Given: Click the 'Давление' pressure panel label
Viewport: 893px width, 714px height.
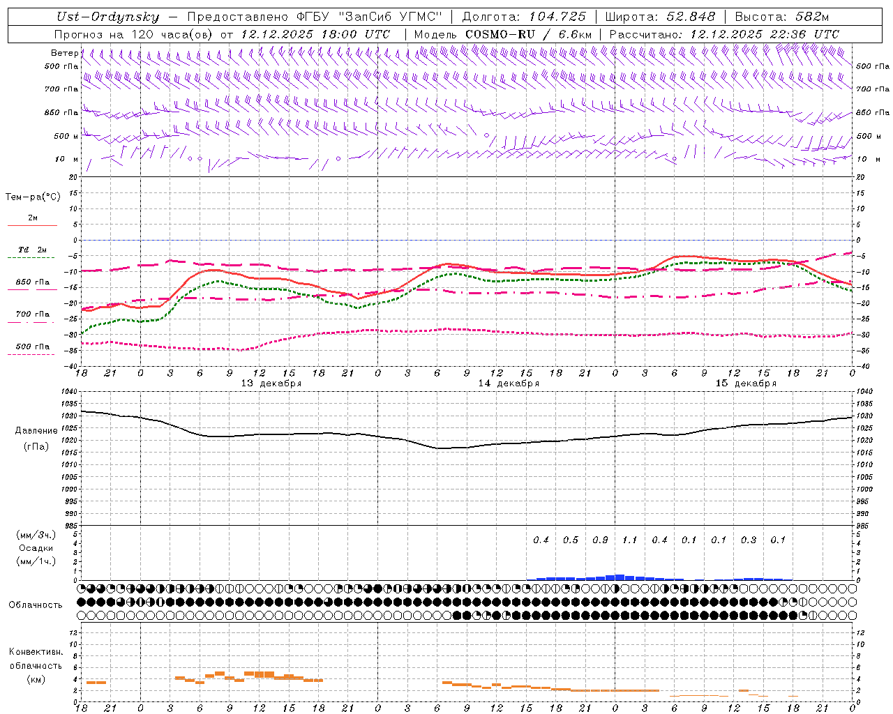Looking at the screenshot, I should pos(36,431).
